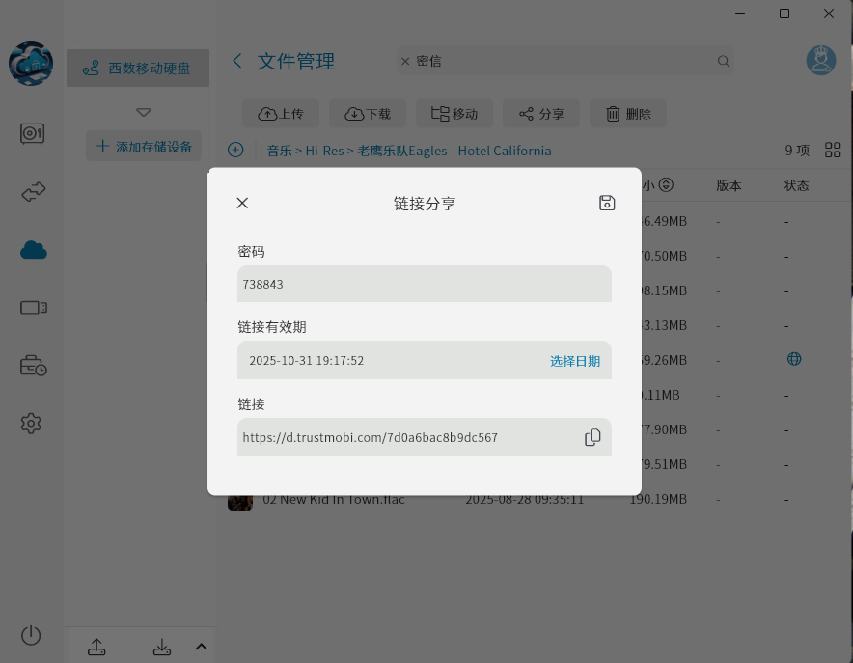Click the power icon at bottom left
Viewport: 853px width, 663px height.
pyautogui.click(x=32, y=635)
